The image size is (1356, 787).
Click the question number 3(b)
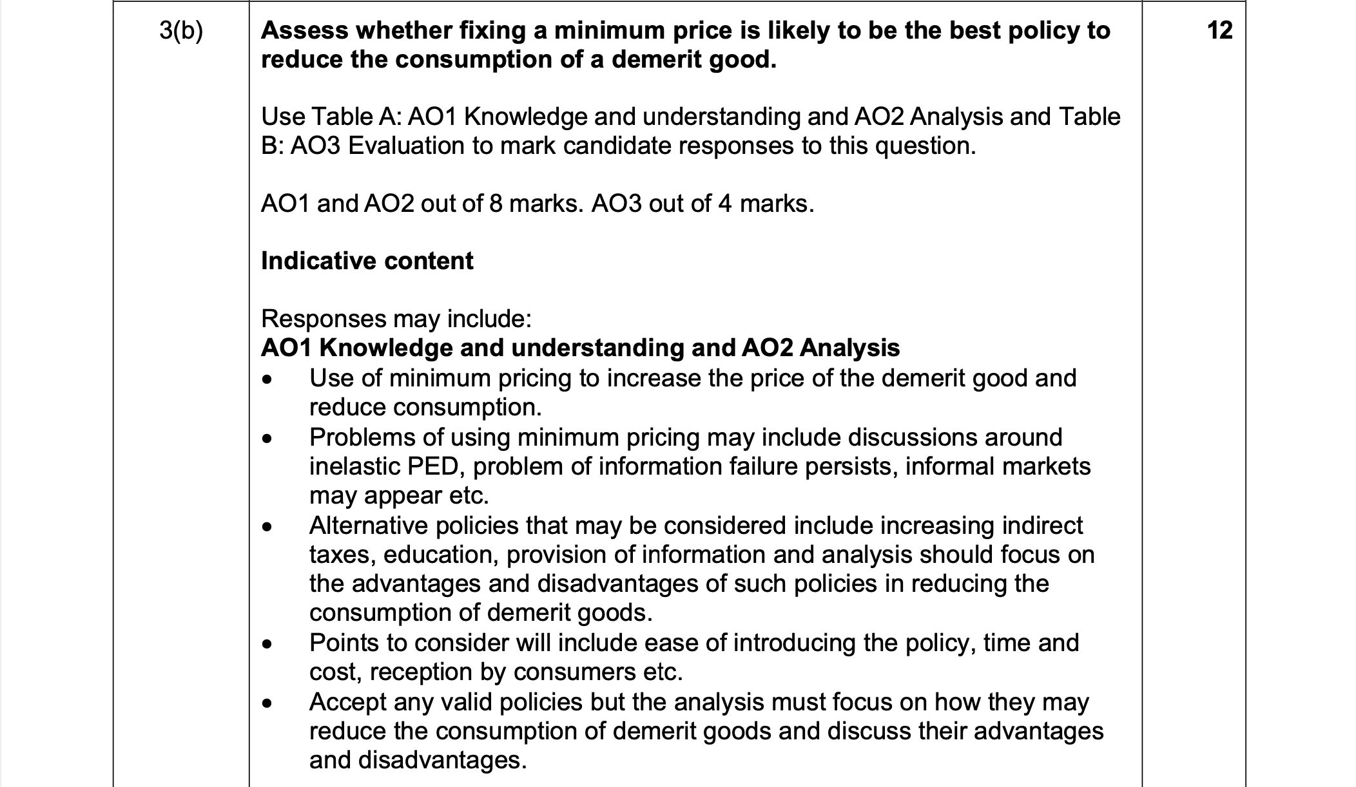(181, 31)
